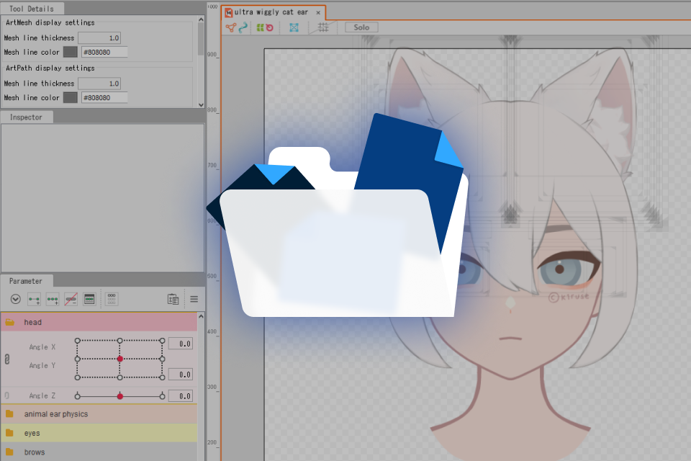Open ArtMesh mesh line color swatch

70,52
